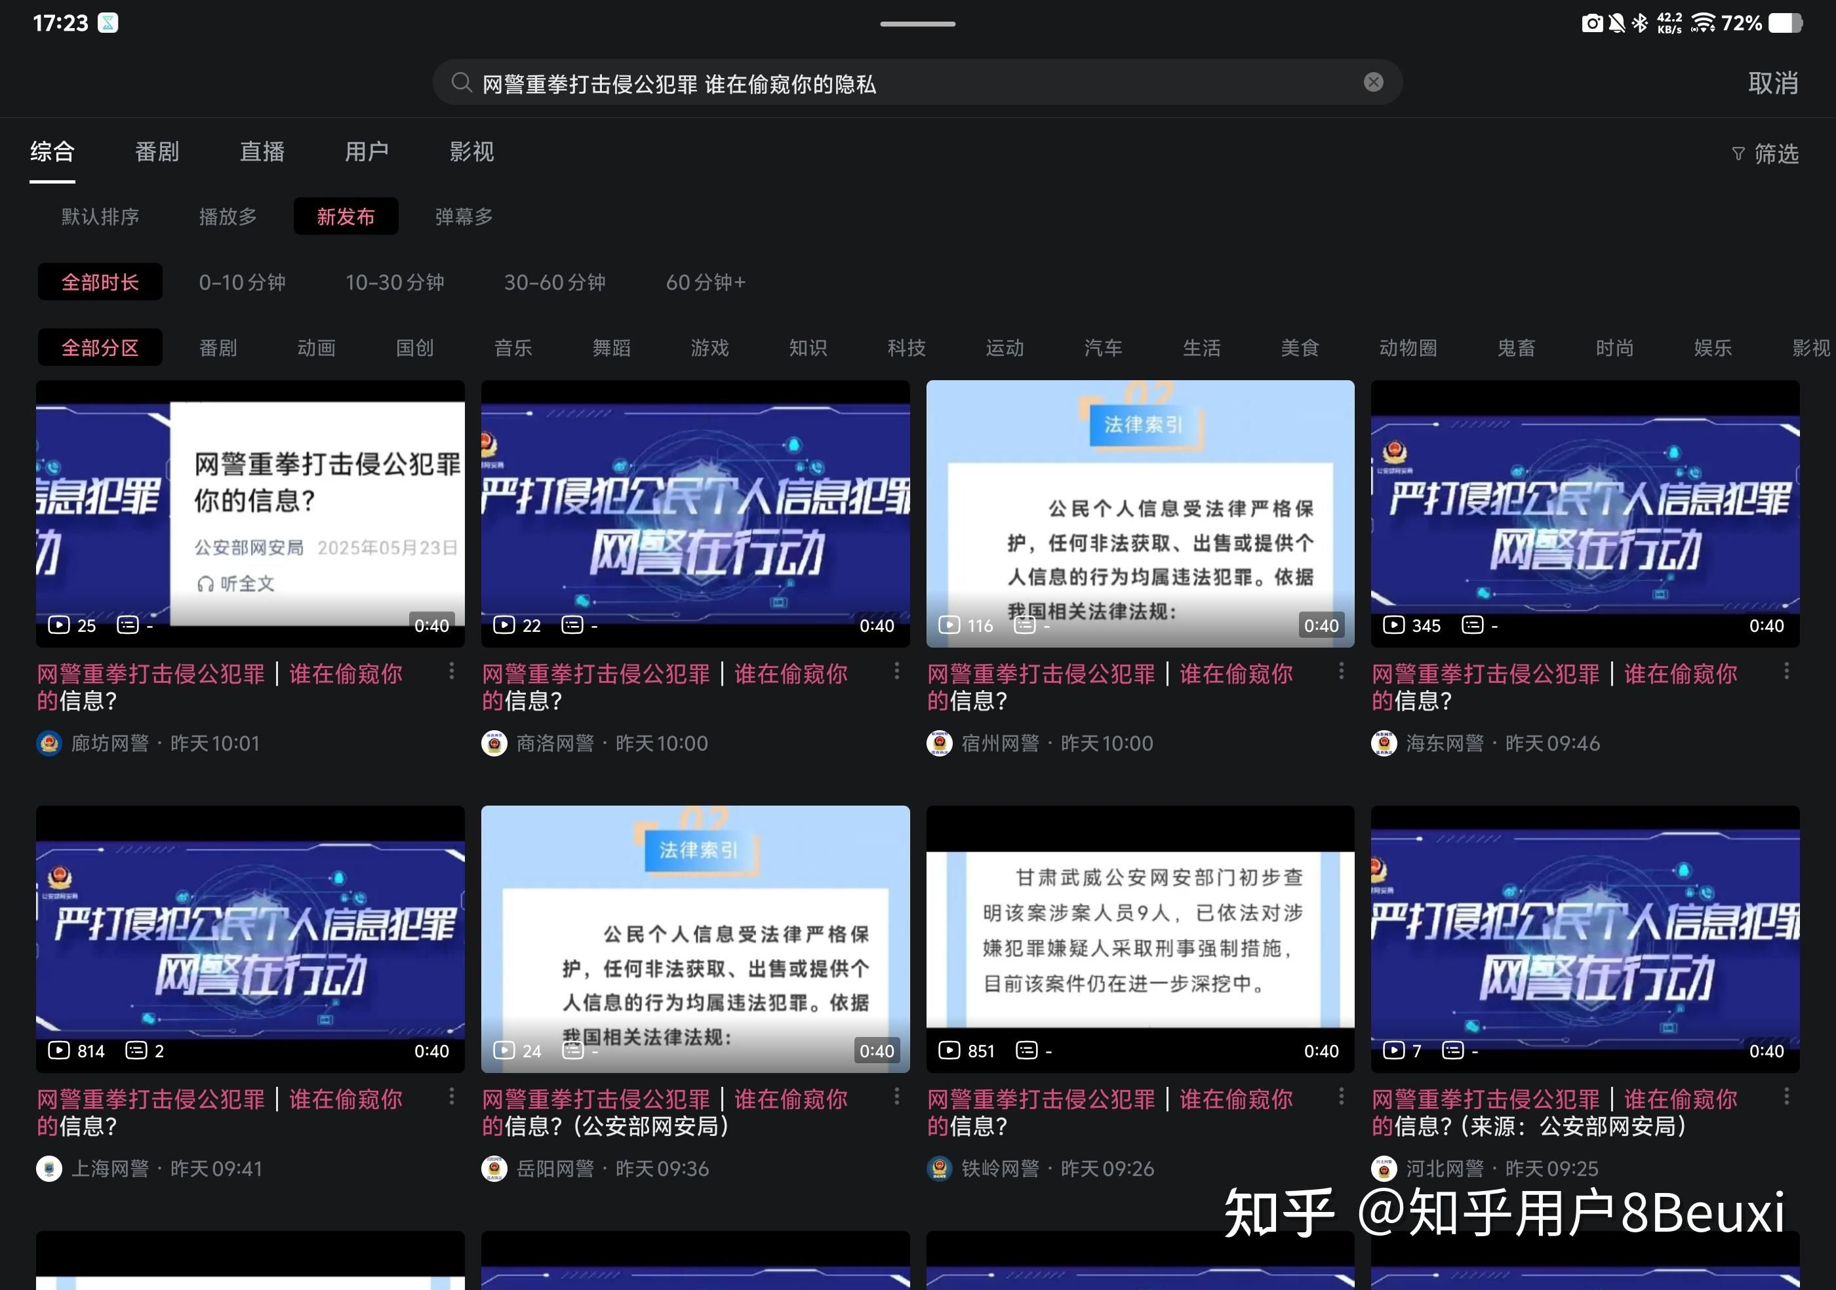Viewport: 1836px width, 1290px height.
Task: Choose 动画 category filter
Action: coord(316,347)
